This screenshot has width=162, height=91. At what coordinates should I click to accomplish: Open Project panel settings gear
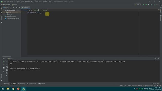pos(17,8)
